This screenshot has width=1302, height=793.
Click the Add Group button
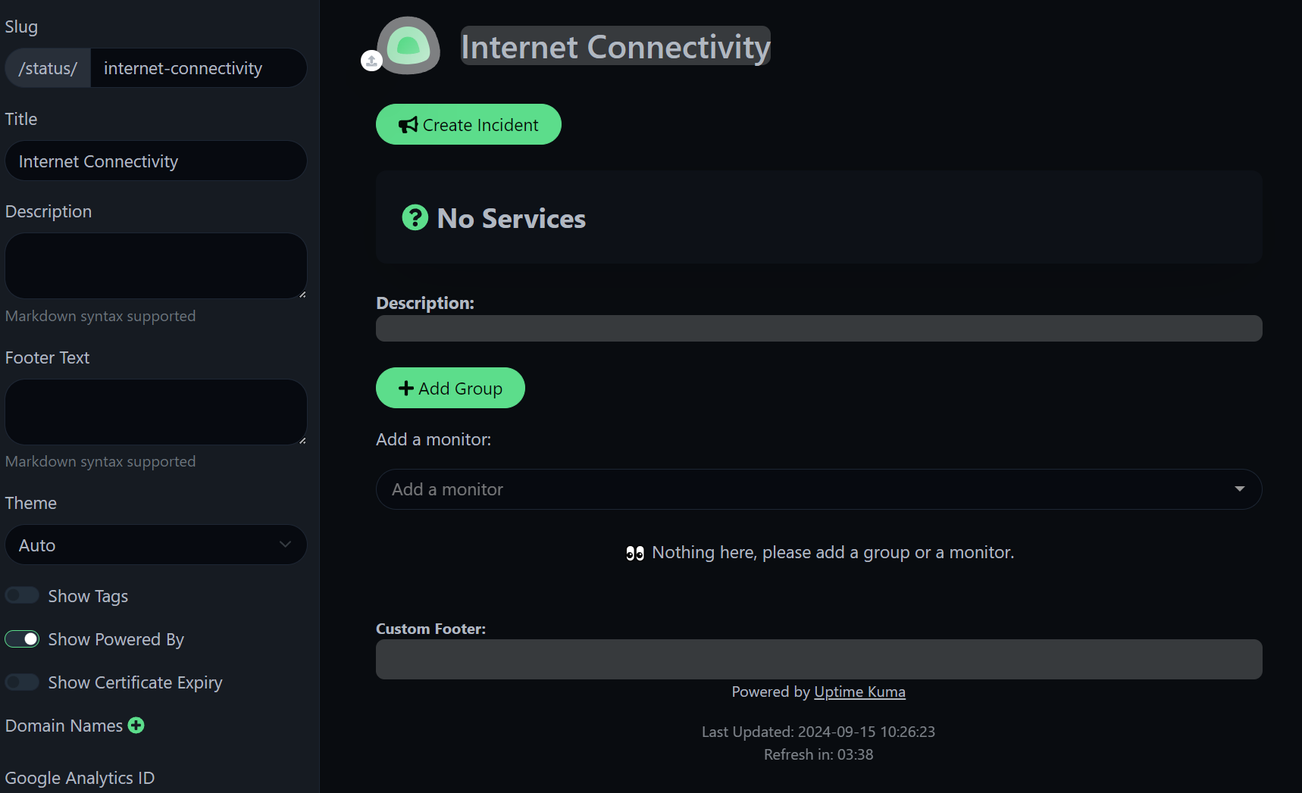(x=450, y=388)
